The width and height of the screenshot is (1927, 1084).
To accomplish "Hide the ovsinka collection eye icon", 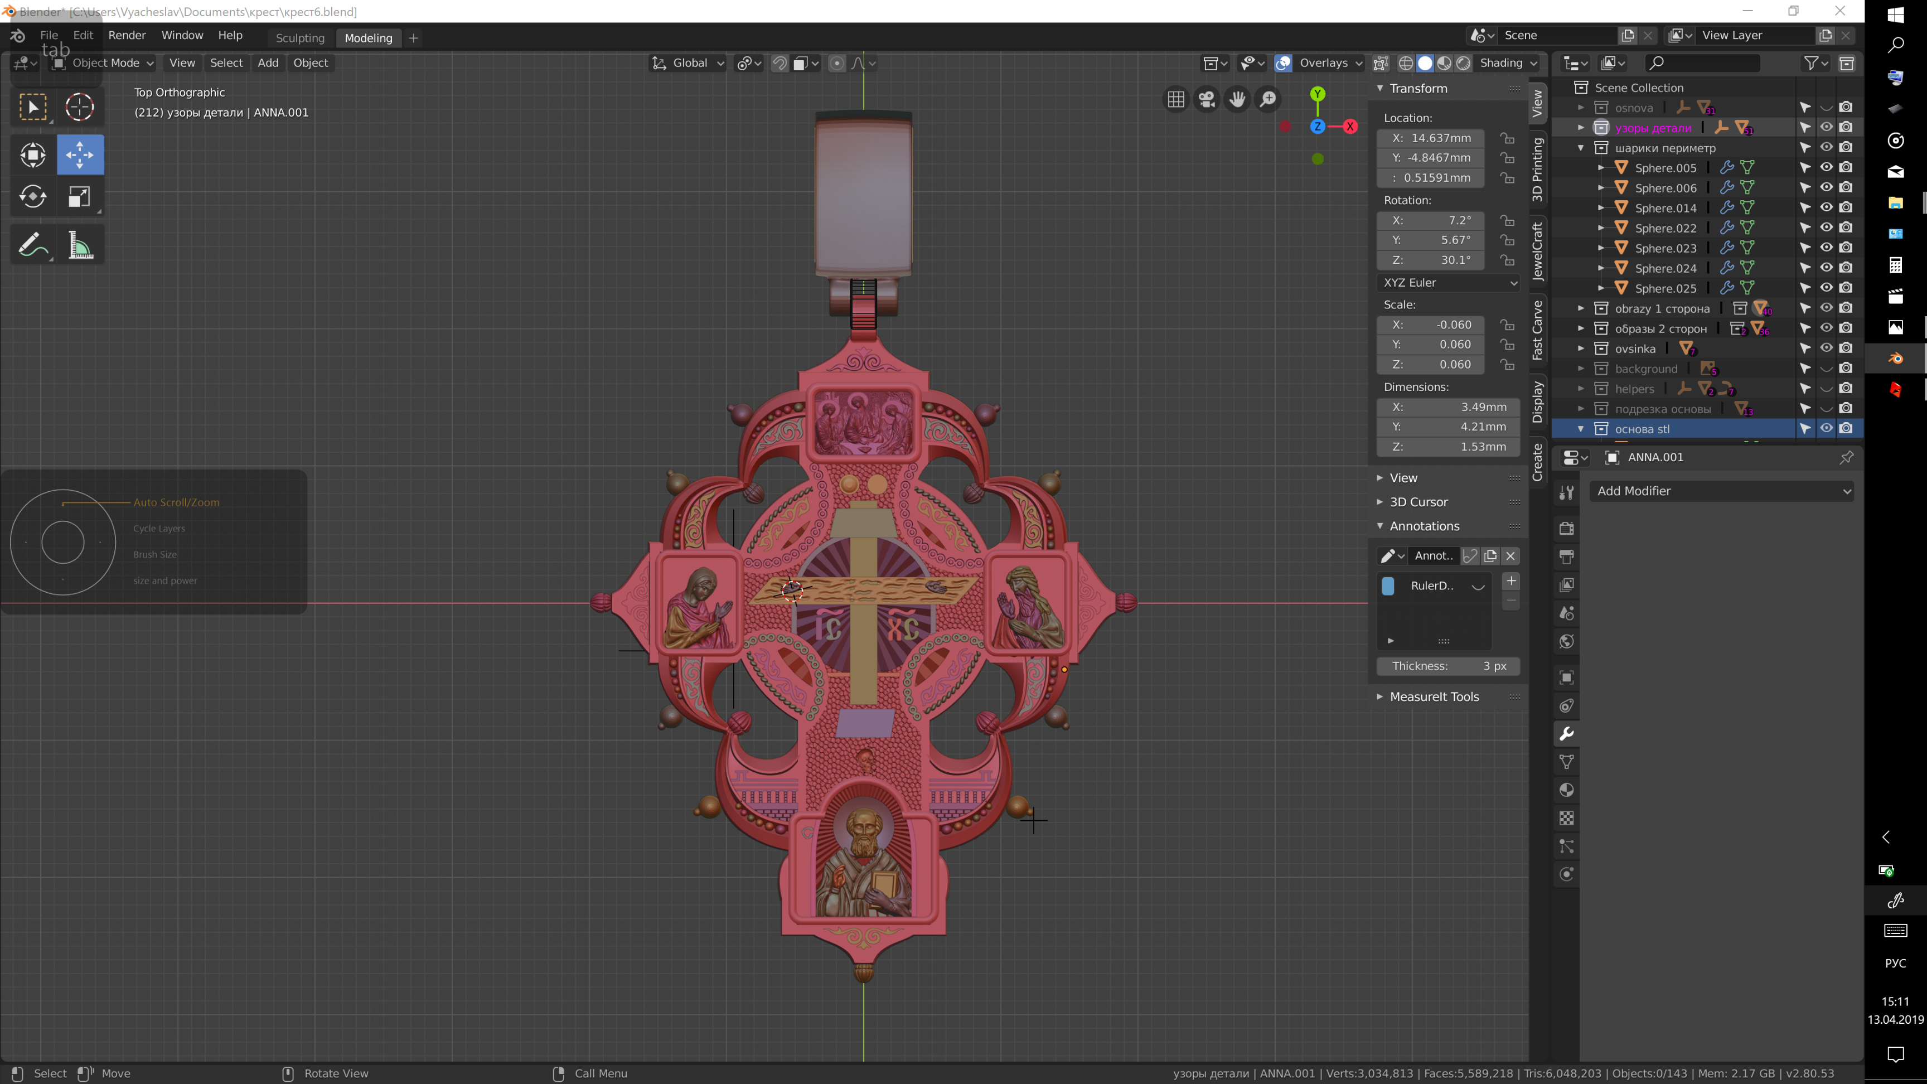I will pyautogui.click(x=1826, y=349).
